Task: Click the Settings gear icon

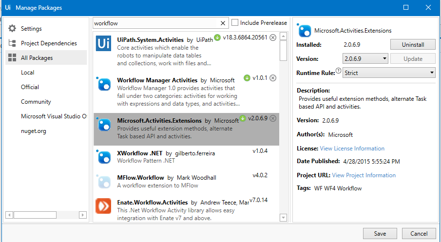Action: click(12, 28)
